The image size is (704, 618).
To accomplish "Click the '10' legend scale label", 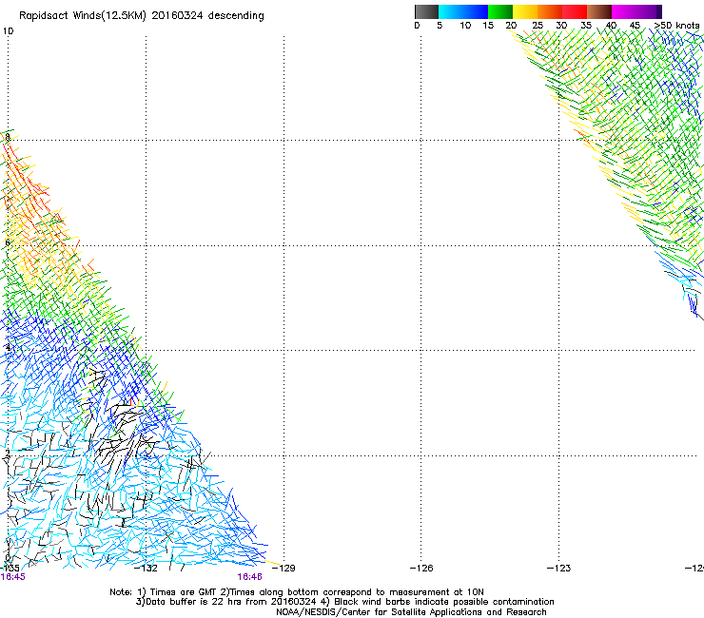I will pos(465,26).
